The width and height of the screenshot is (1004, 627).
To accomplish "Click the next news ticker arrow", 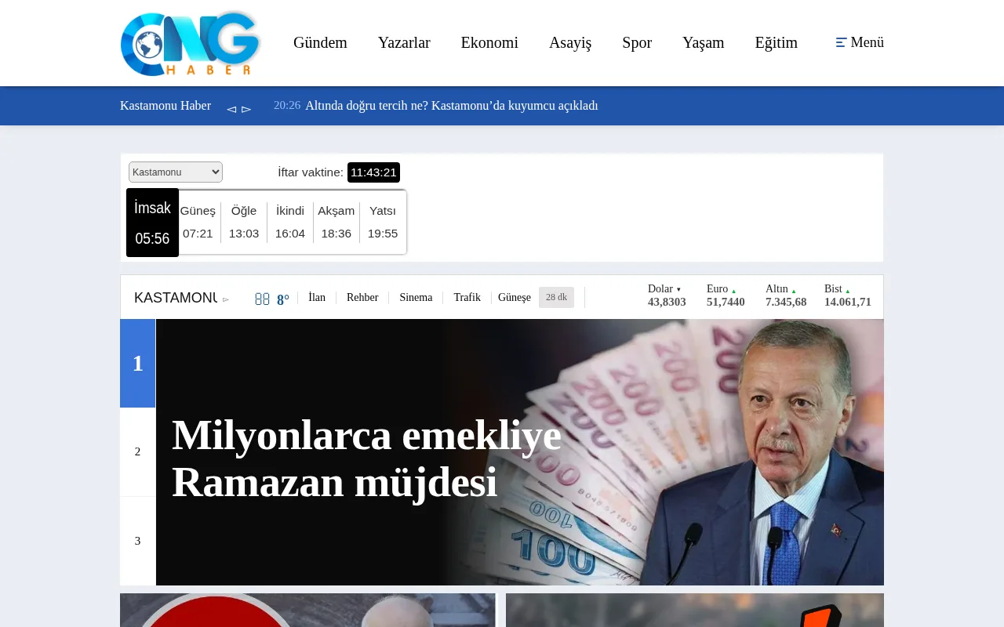I will coord(246,109).
